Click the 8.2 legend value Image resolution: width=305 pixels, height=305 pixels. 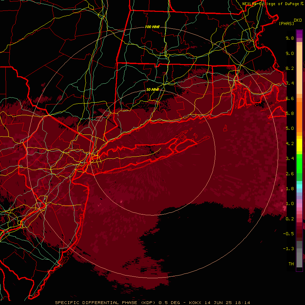click(x=290, y=68)
